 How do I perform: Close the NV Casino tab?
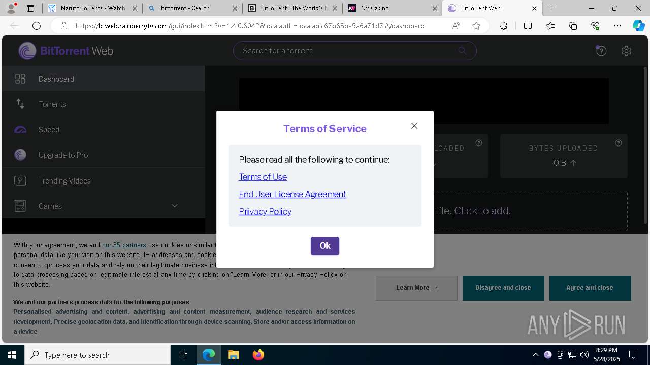coord(435,8)
